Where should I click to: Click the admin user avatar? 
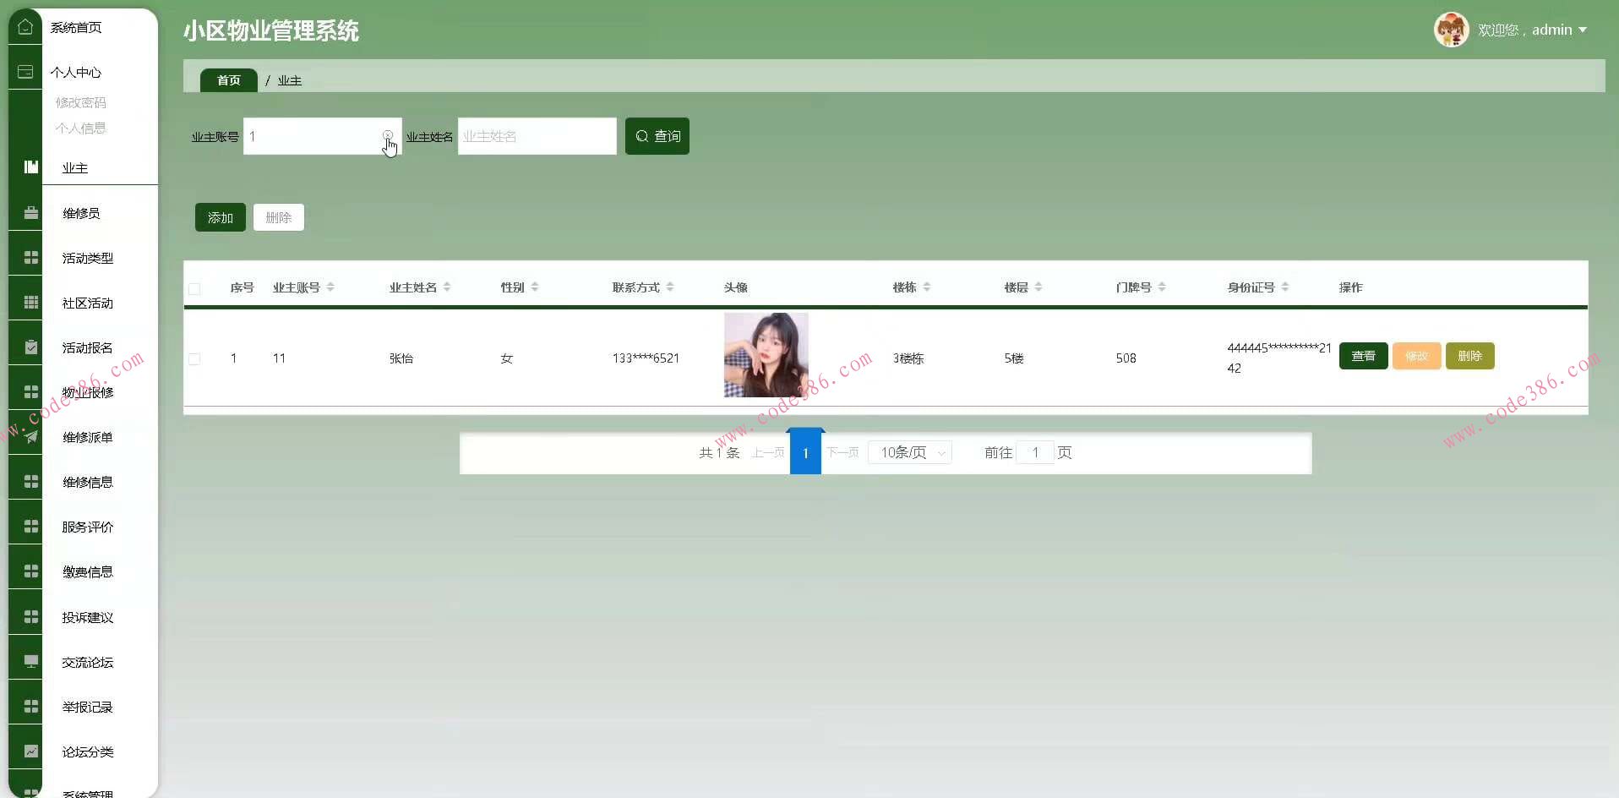[1451, 30]
